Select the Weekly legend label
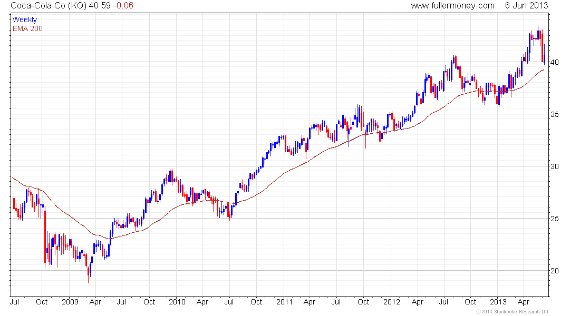 (25, 19)
